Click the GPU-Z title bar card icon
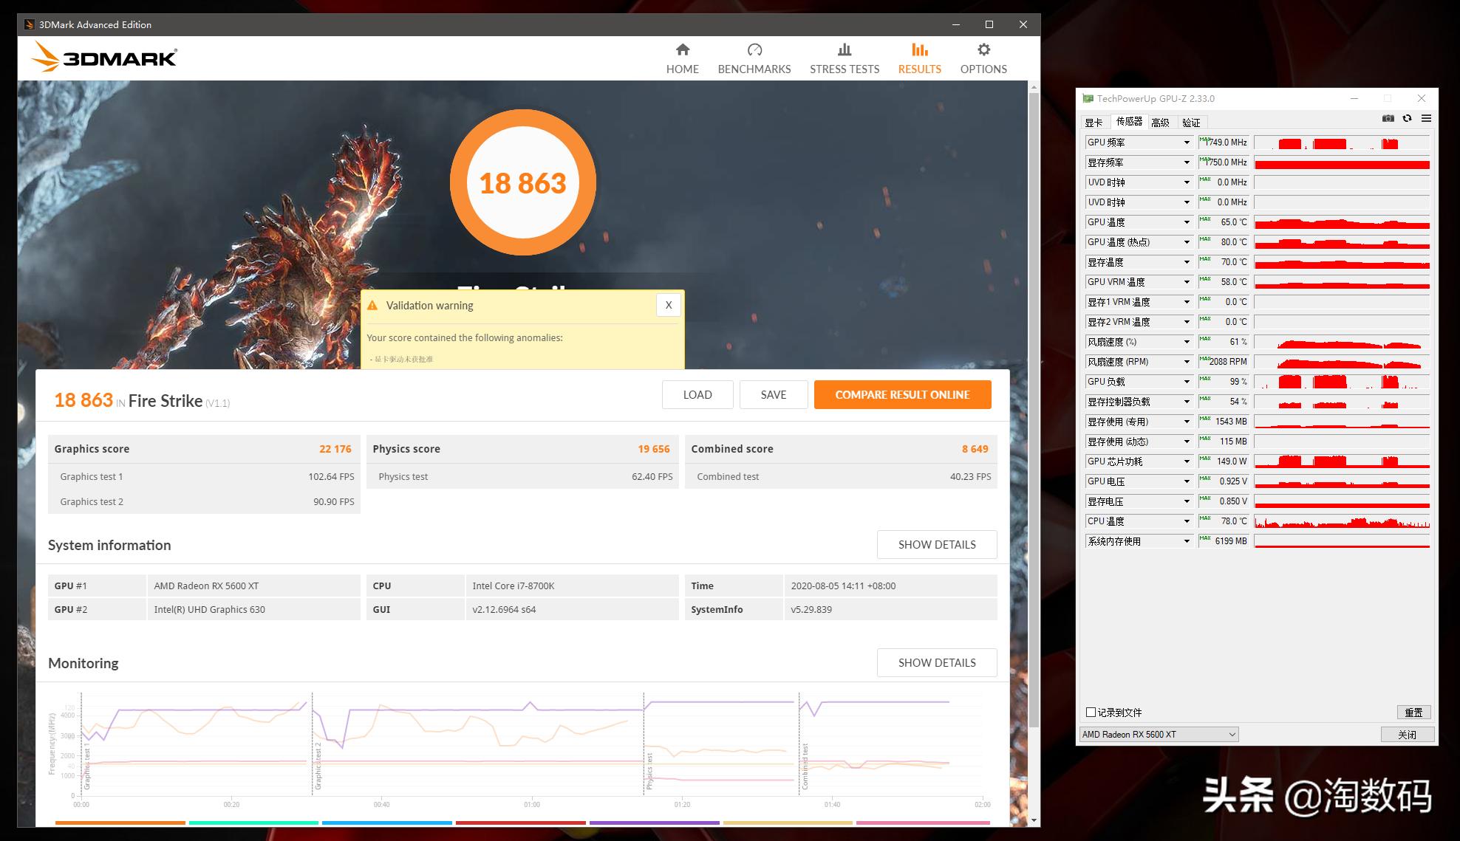The image size is (1460, 841). pos(1087,98)
